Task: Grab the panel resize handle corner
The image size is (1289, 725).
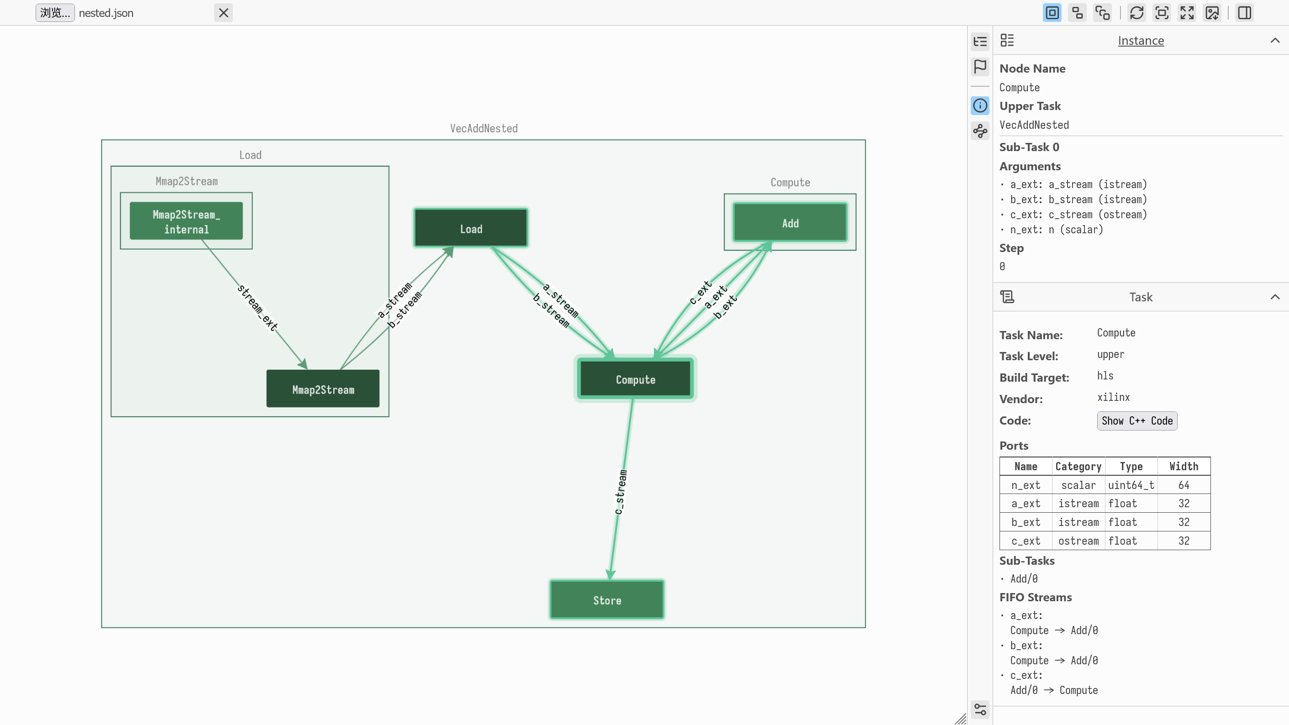Action: pyautogui.click(x=961, y=719)
